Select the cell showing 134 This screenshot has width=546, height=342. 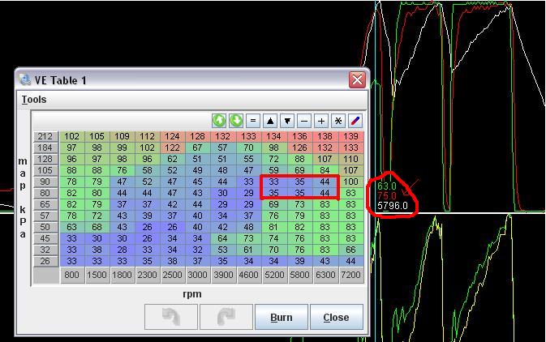pyautogui.click(x=274, y=136)
